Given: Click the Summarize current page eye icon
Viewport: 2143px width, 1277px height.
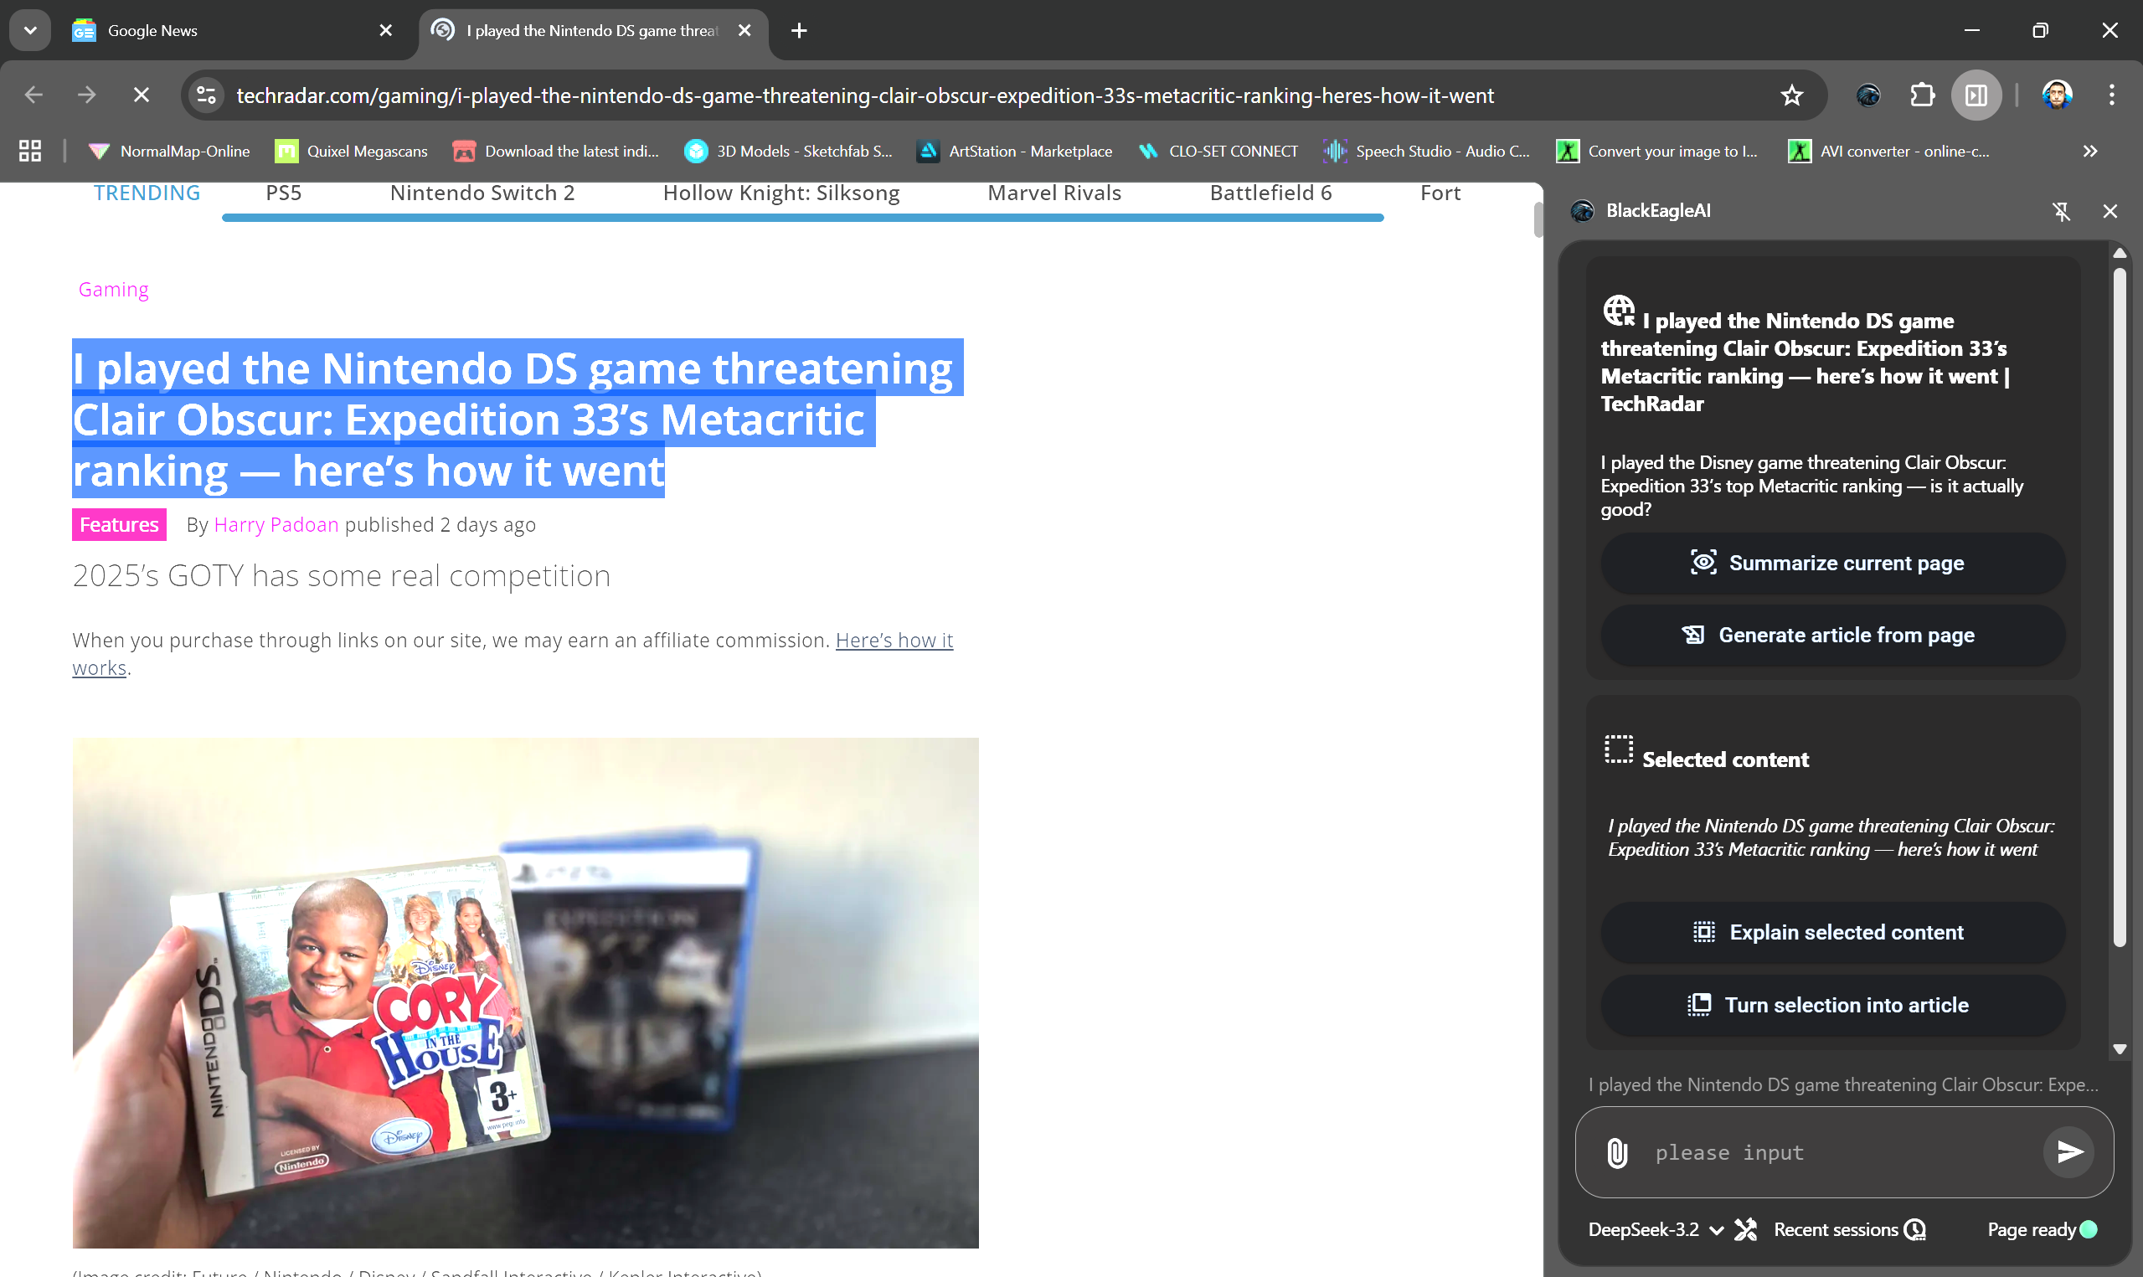Looking at the screenshot, I should pyautogui.click(x=1704, y=563).
